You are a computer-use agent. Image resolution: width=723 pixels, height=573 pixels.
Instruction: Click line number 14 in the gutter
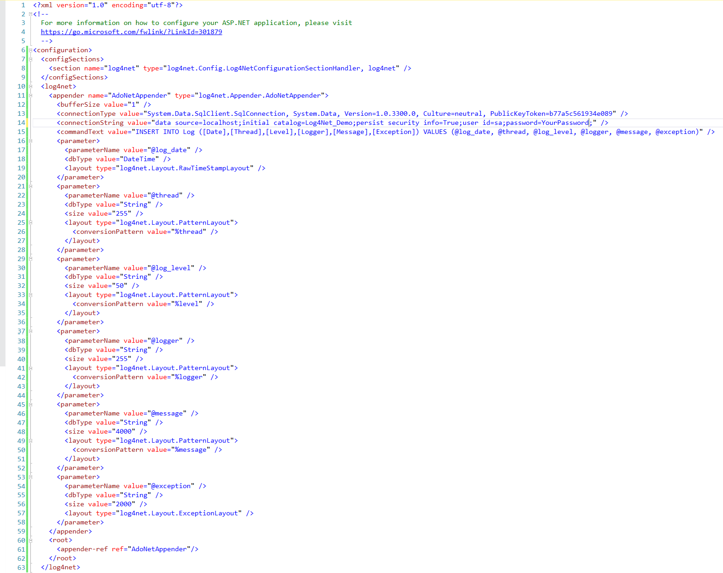click(x=21, y=123)
